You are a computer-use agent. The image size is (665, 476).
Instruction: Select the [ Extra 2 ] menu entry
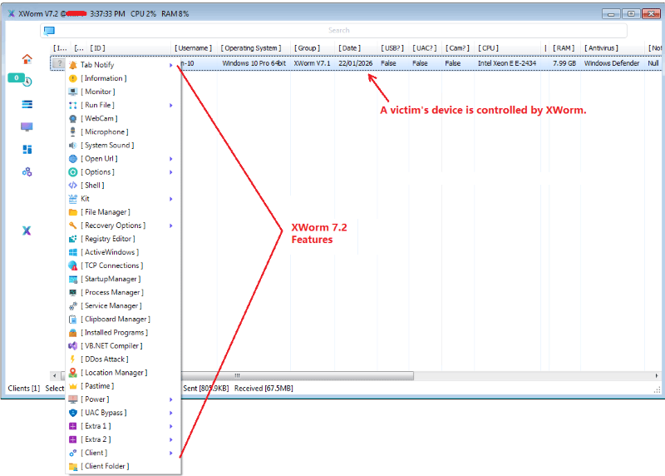click(123, 439)
